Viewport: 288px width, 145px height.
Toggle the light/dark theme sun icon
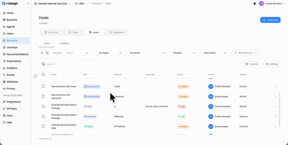(254, 3)
